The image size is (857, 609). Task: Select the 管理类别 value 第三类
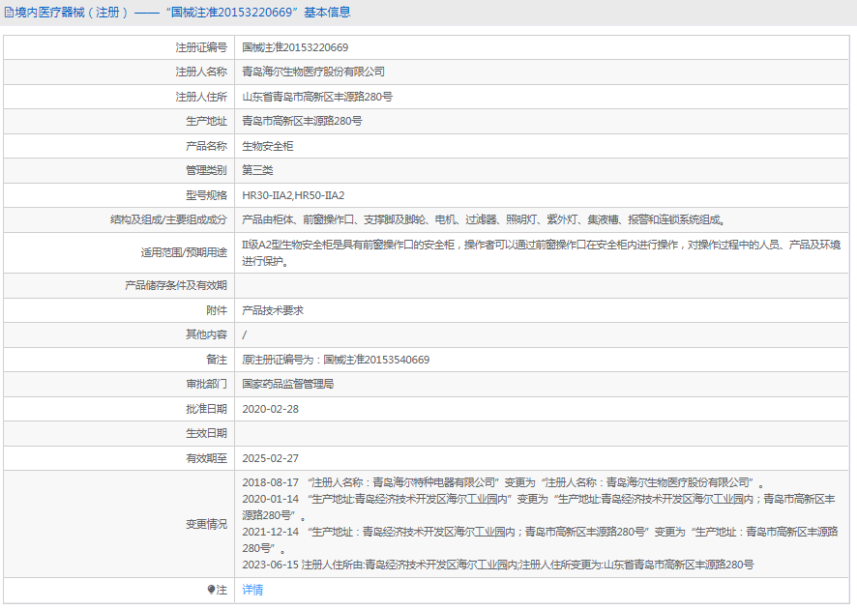click(x=258, y=170)
